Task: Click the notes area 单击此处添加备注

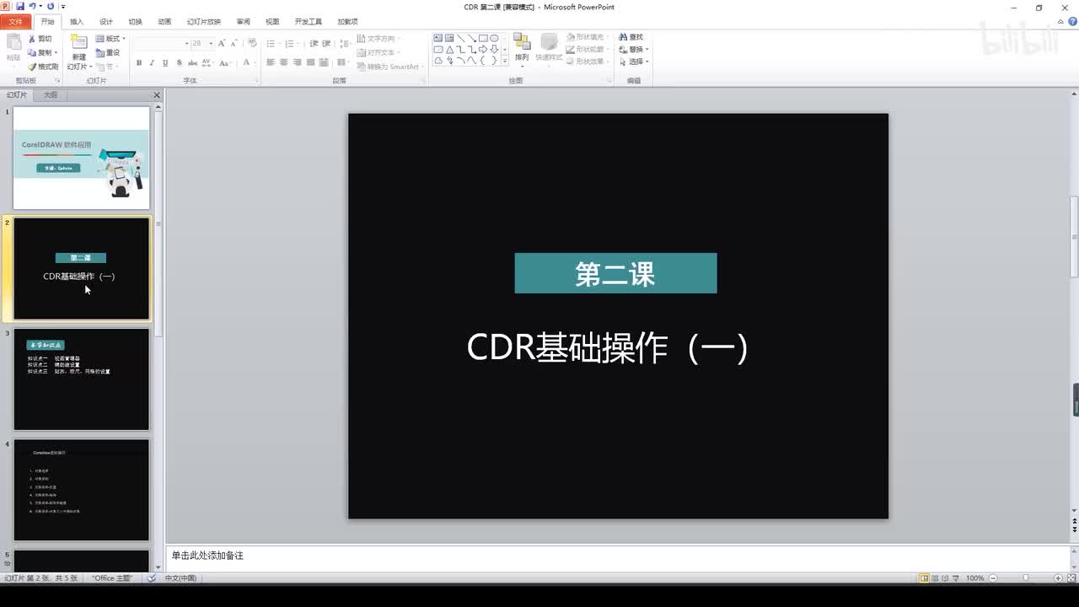Action: [617, 557]
